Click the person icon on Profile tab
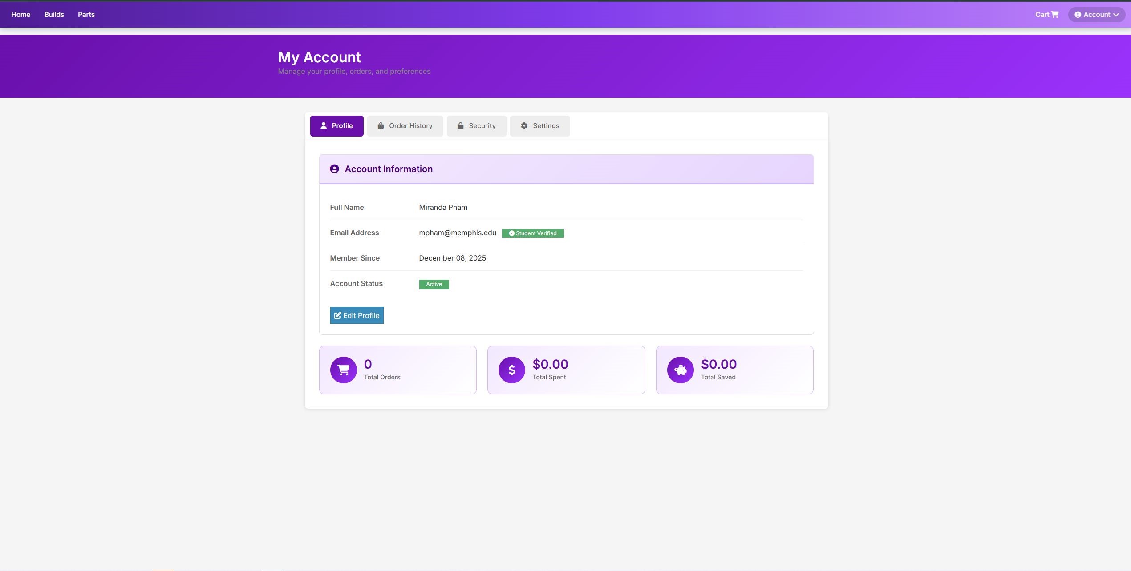This screenshot has width=1131, height=571. [324, 126]
